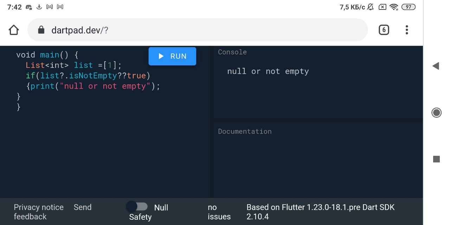This screenshot has height=225, width=450.
Task: Tap the battery indicator showing 97
Action: (409, 7)
